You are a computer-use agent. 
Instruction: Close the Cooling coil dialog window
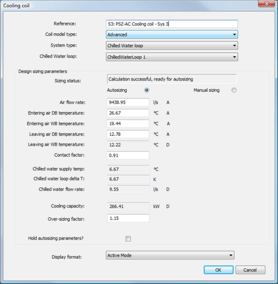pyautogui.click(x=266, y=5)
